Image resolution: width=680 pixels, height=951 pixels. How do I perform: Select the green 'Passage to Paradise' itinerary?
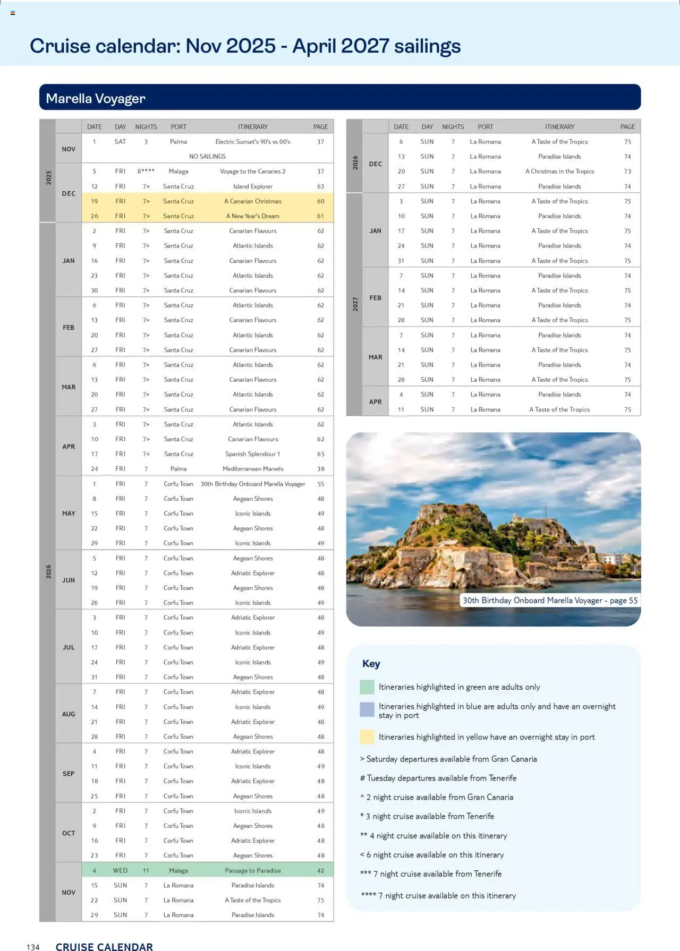[253, 870]
